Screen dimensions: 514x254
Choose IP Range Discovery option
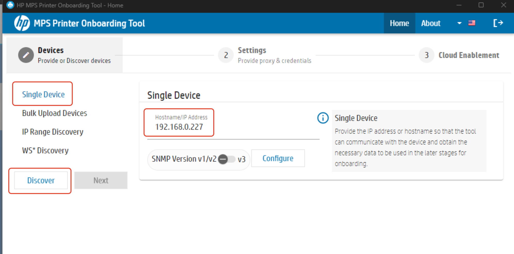coord(53,132)
